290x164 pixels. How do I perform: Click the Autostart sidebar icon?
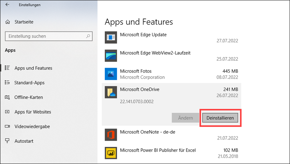pos(7,141)
